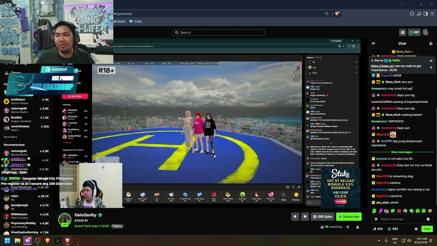Show hidden system tray icons
Image resolution: width=437 pixels, height=246 pixels.
[x=379, y=241]
